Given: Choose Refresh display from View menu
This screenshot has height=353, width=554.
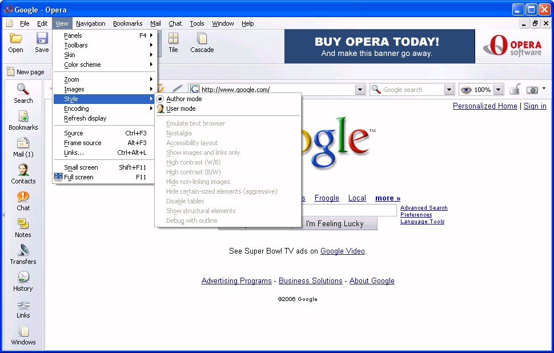Looking at the screenshot, I should pos(85,118).
